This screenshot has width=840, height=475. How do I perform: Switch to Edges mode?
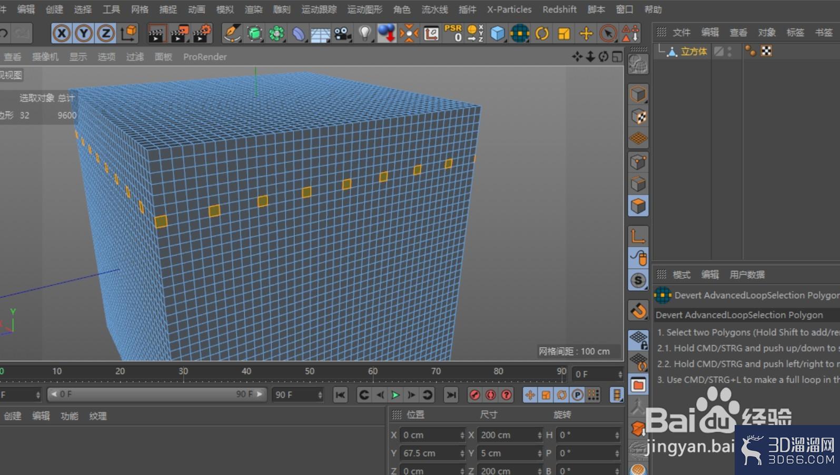click(x=638, y=184)
